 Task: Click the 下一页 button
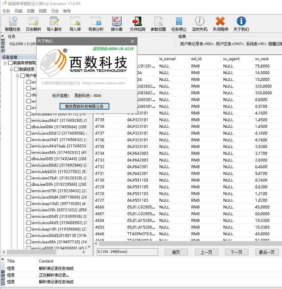point(237,252)
